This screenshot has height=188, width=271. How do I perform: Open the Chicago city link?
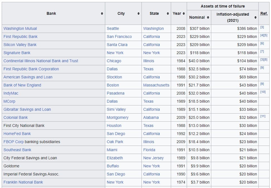click(114, 61)
